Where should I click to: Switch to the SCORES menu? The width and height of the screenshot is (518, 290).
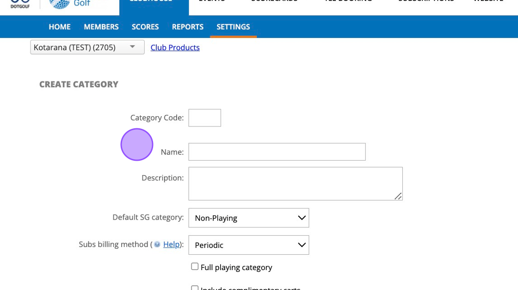coord(145,27)
